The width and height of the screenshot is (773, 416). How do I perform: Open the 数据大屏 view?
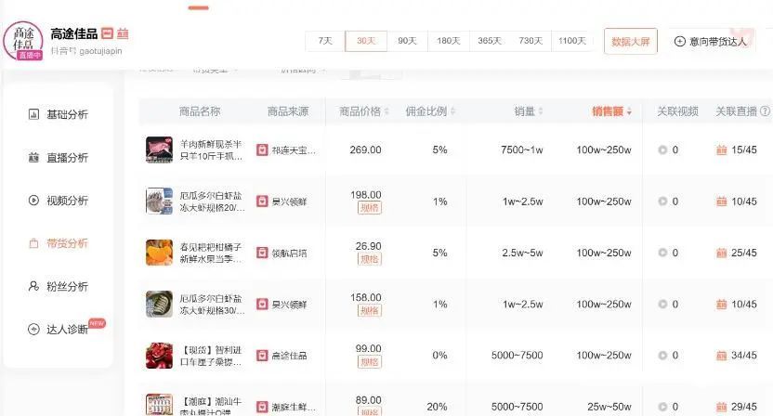click(632, 41)
